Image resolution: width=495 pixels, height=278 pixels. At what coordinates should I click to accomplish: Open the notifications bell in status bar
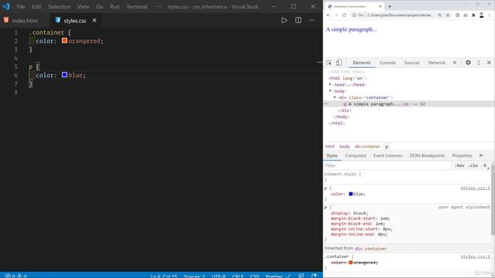tap(314, 276)
